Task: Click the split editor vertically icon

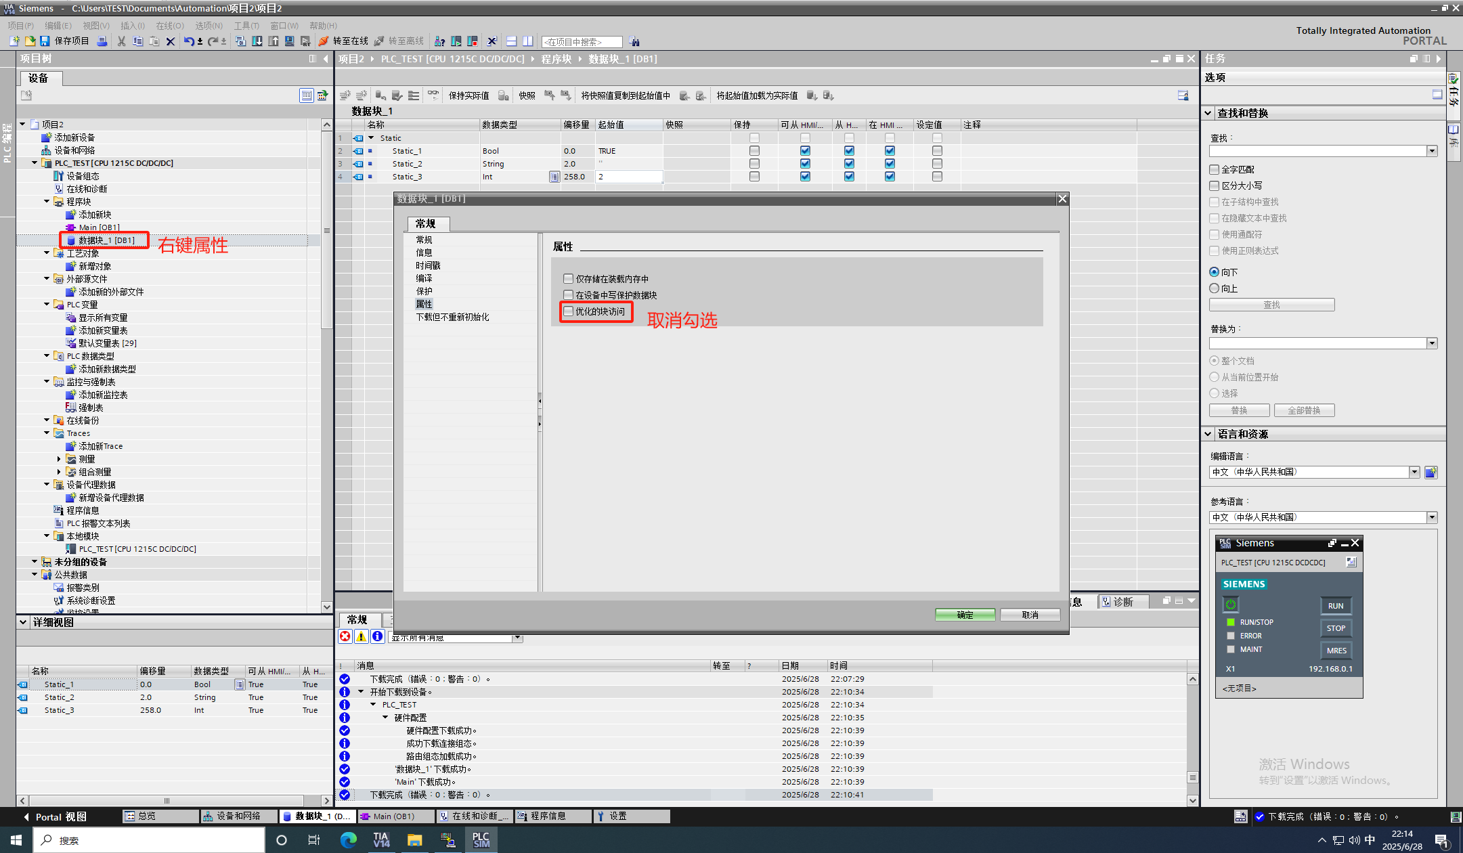Action: click(528, 41)
